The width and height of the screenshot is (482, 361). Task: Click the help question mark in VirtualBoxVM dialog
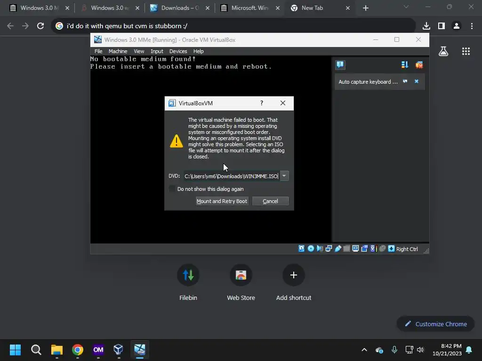point(262,103)
